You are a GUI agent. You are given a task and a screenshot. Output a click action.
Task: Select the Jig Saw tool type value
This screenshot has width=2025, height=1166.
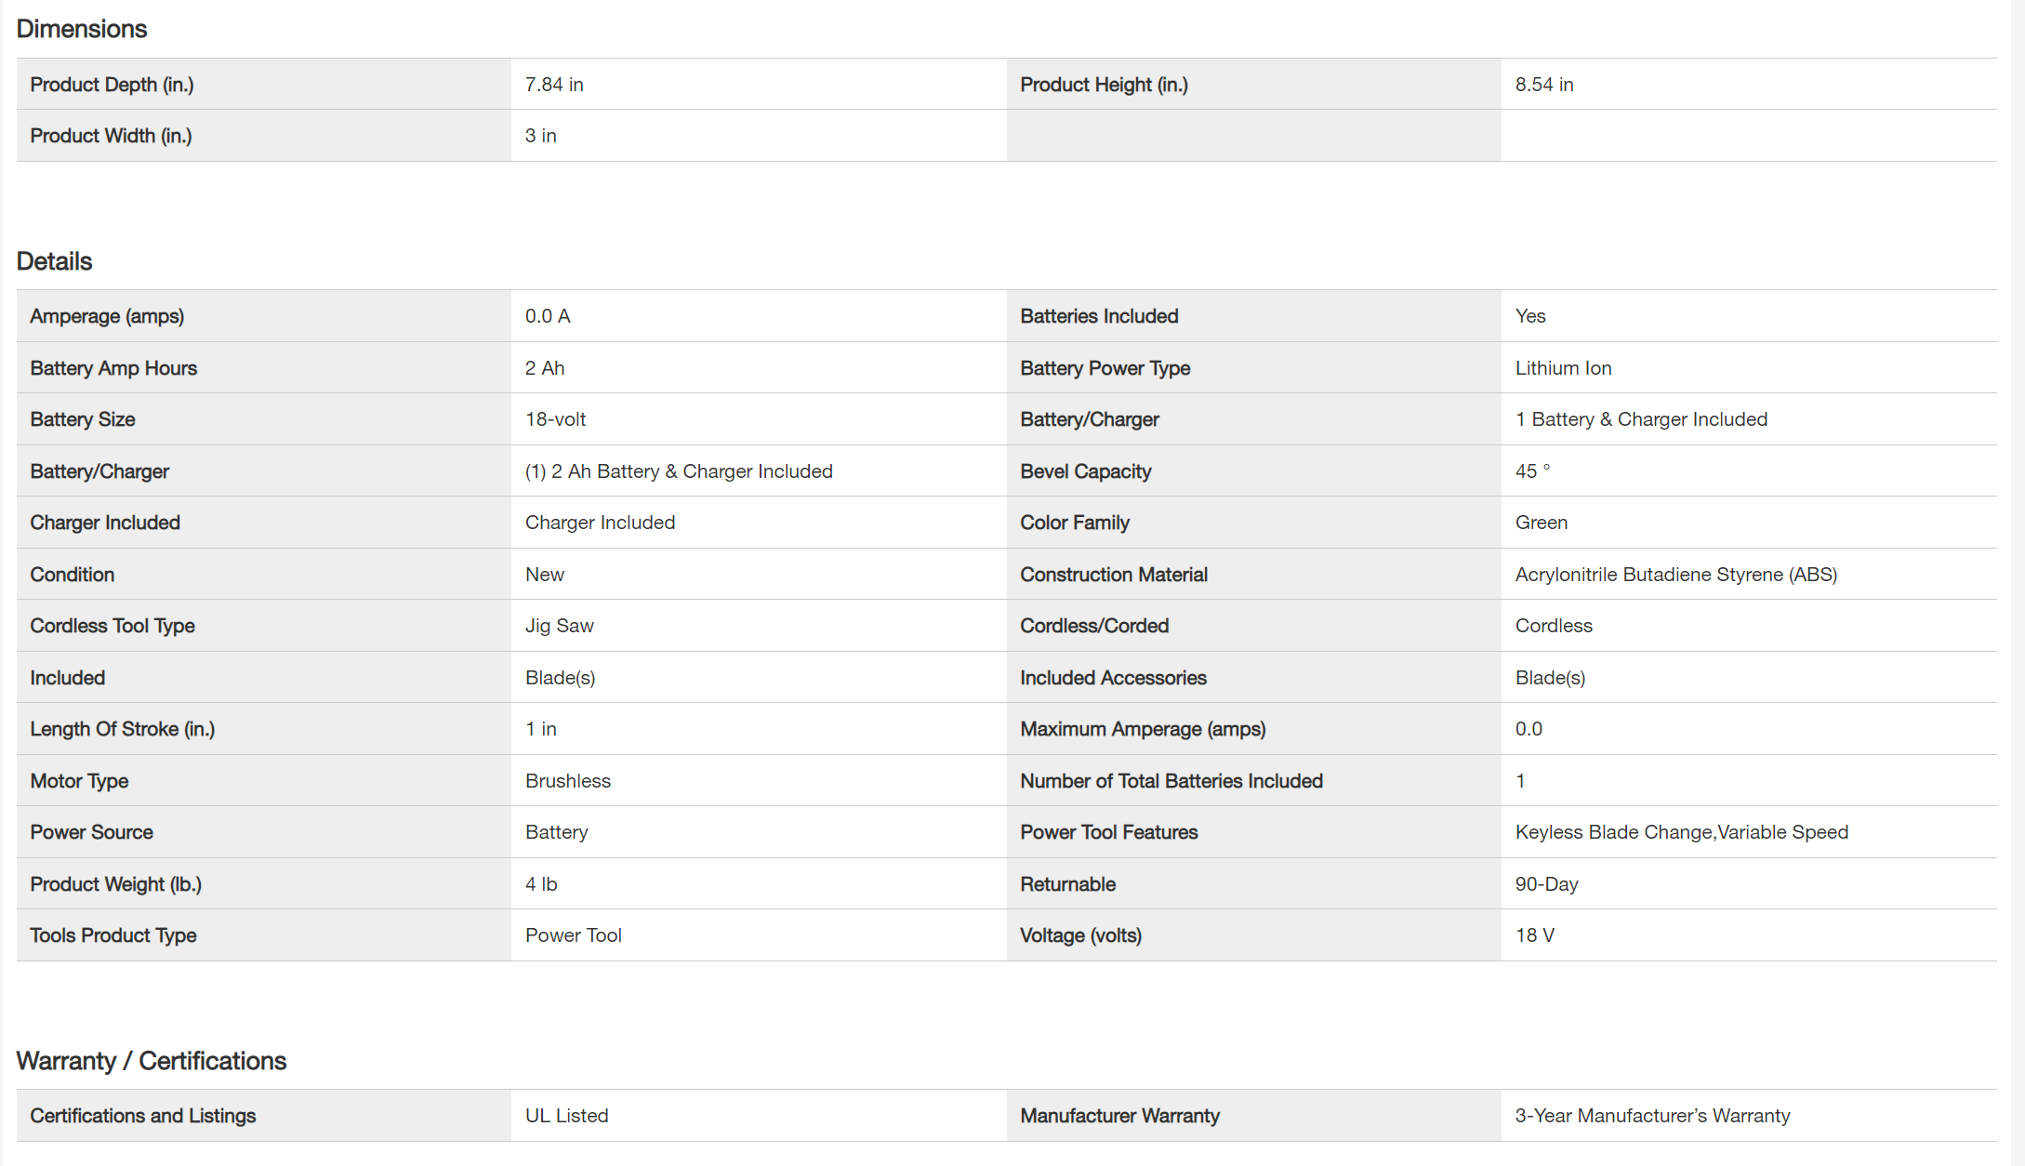[x=559, y=626]
